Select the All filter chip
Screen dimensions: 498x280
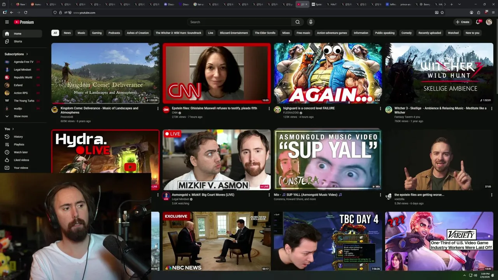(x=55, y=33)
